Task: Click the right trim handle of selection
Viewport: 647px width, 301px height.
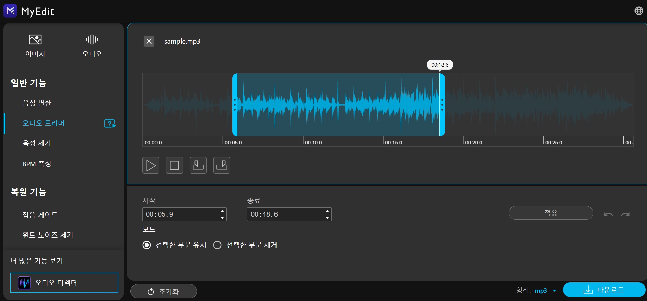Action: pos(442,105)
